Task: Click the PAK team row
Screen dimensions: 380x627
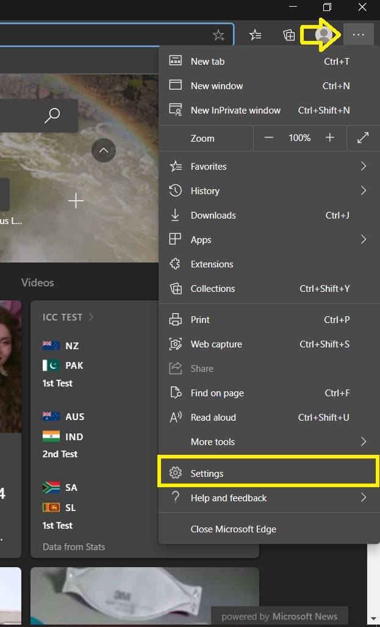Action: (x=63, y=366)
